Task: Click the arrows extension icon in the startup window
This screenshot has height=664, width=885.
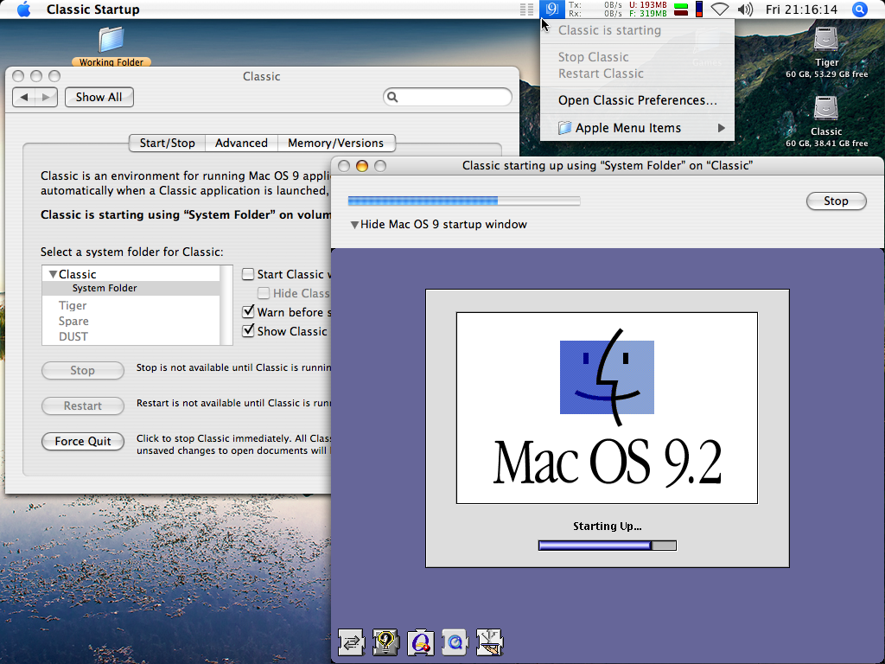Action: [x=352, y=642]
